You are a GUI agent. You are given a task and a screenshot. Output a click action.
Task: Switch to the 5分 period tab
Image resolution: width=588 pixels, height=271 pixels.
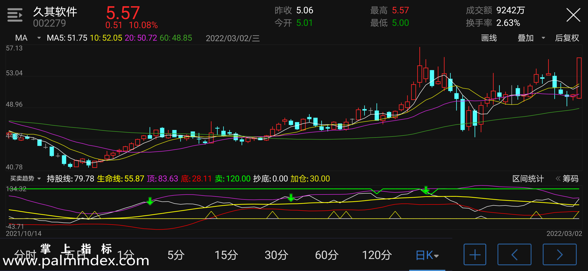[176, 255]
